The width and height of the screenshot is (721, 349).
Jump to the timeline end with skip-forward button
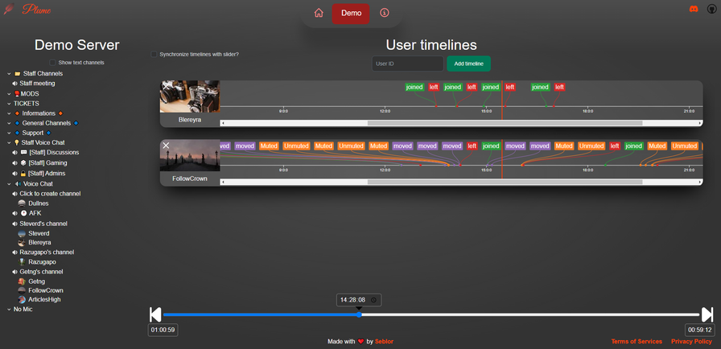(707, 314)
